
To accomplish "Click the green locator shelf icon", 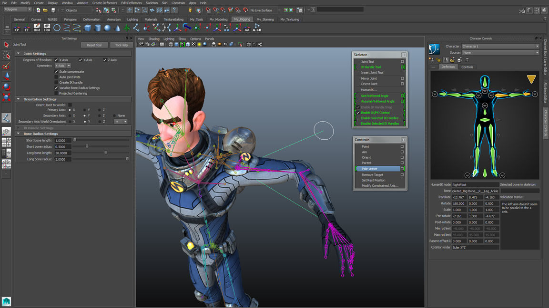I will click(127, 28).
